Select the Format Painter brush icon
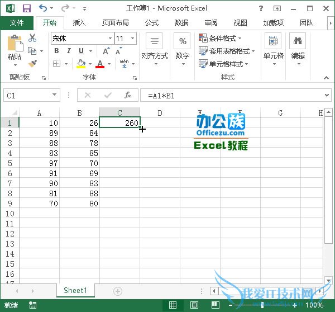Image resolution: width=335 pixels, height=312 pixels. pyautogui.click(x=32, y=64)
